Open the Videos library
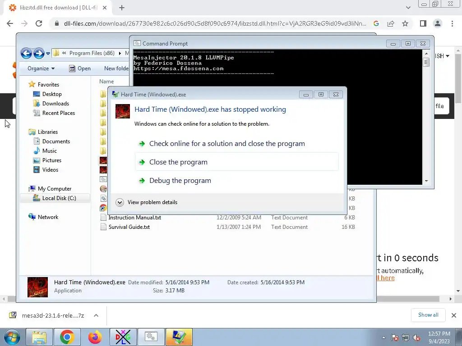 [50, 169]
